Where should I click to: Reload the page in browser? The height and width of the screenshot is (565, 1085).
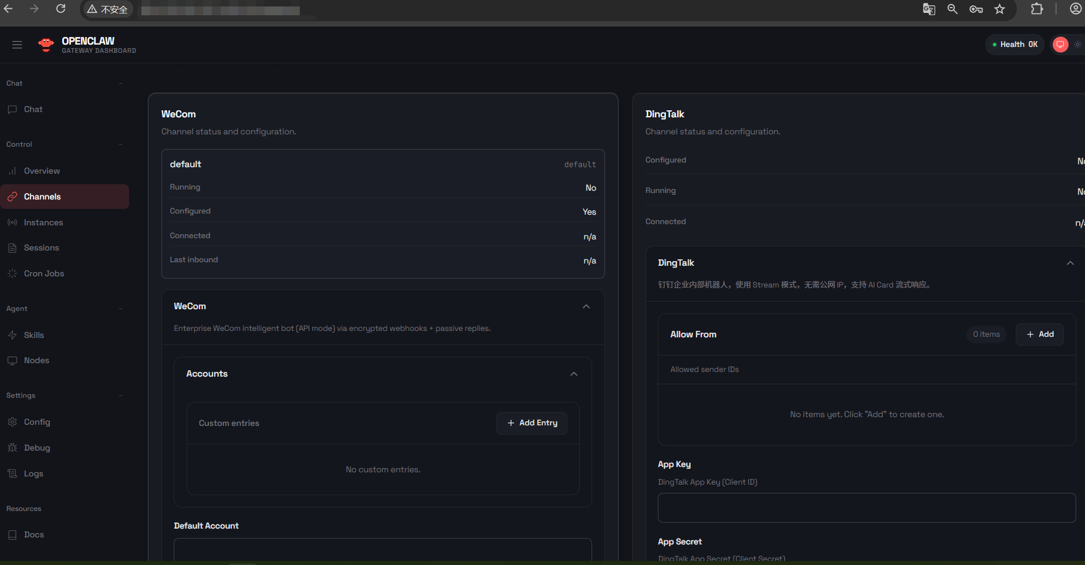coord(60,9)
